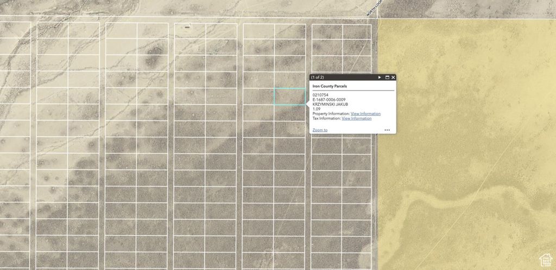Click the Zoom to link
The width and height of the screenshot is (556, 270).
(x=320, y=130)
